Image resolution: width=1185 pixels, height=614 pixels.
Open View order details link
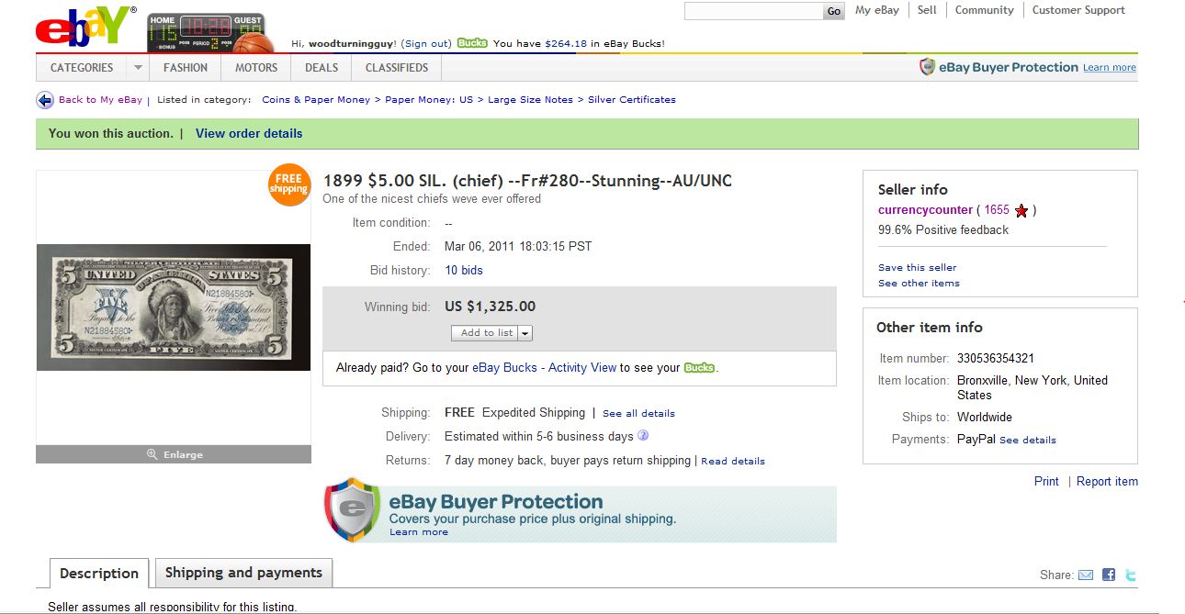[249, 133]
